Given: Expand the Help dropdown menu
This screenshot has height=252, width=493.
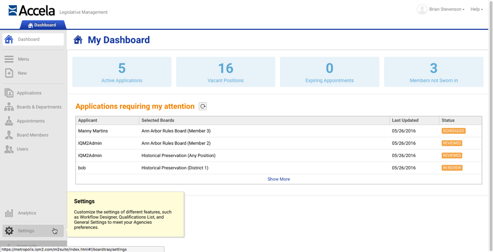Looking at the screenshot, I should pyautogui.click(x=477, y=10).
